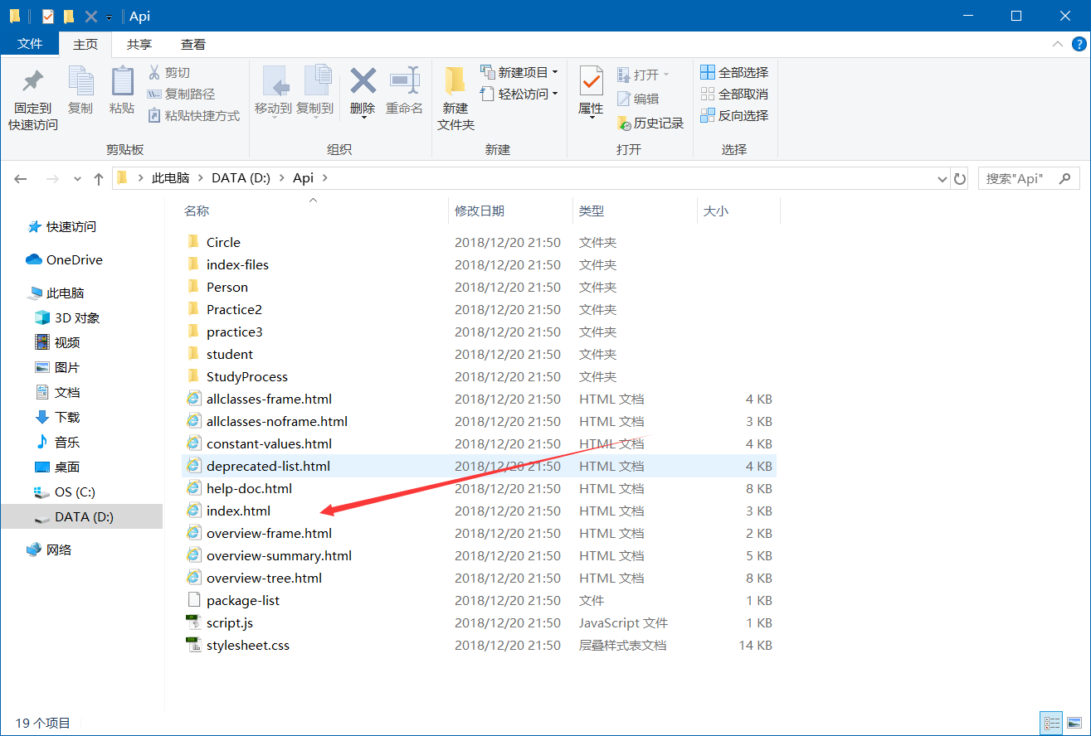
Task: Click Paste shortcut (粘贴快捷方式)
Action: pyautogui.click(x=193, y=116)
